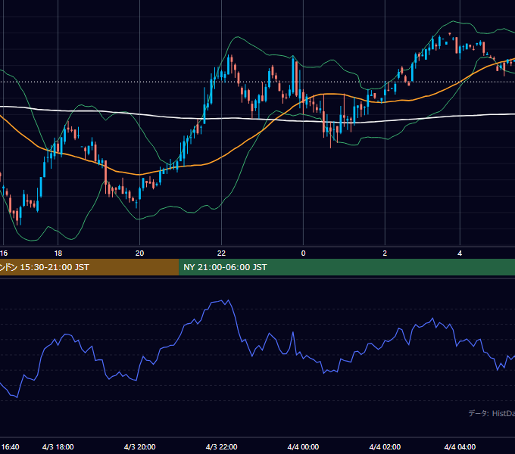The width and height of the screenshot is (515, 454).
Task: Click the 4/4 00:00 time label
Action: (303, 446)
